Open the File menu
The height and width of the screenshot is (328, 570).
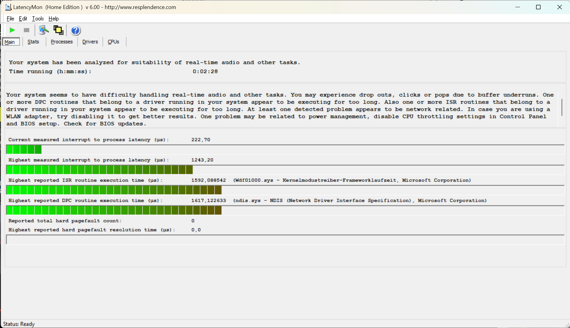point(10,19)
